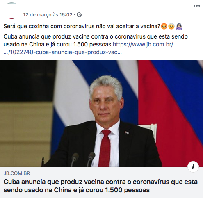Image resolution: width=203 pixels, height=198 pixels.
Task: Click the woman shrugging emoji
Action: 179,26
